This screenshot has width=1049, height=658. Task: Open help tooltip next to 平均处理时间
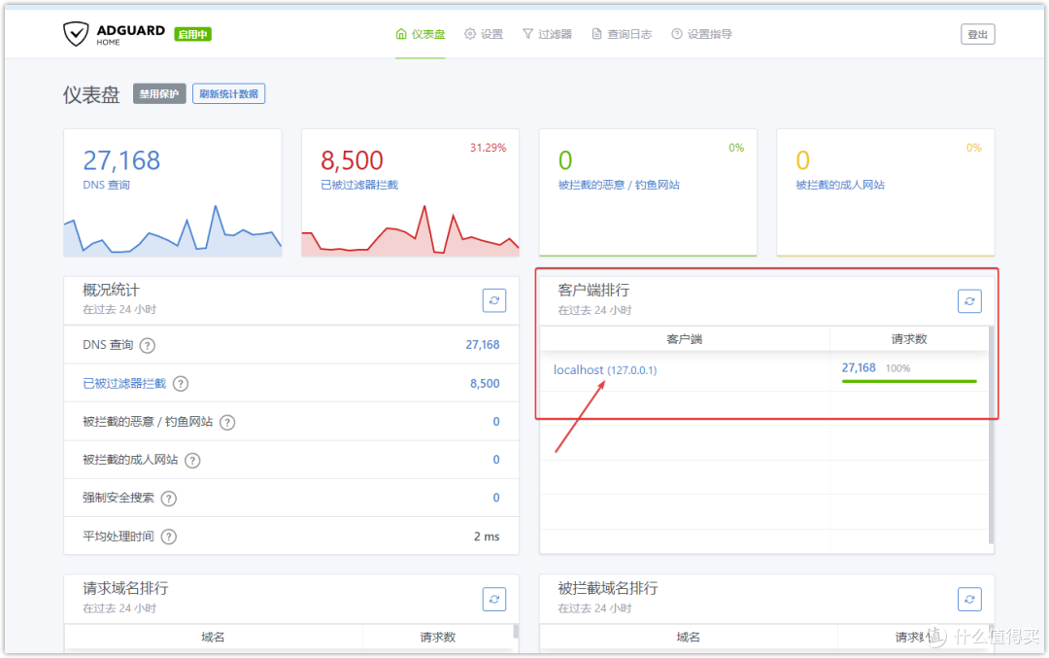pyautogui.click(x=168, y=536)
